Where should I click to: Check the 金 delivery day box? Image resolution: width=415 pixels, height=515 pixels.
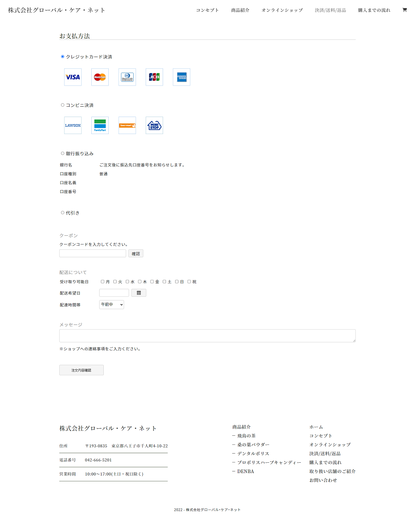pos(152,282)
